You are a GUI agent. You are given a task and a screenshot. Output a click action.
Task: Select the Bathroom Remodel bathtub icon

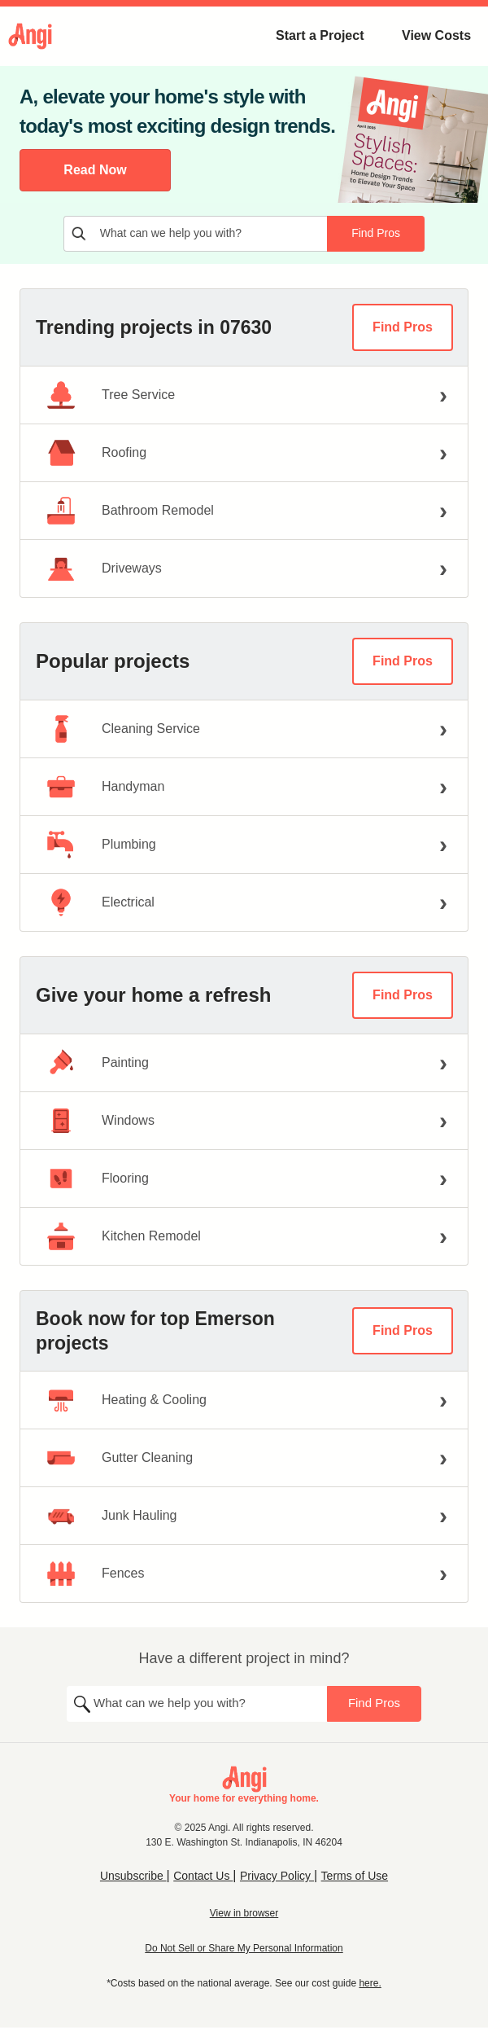(61, 511)
